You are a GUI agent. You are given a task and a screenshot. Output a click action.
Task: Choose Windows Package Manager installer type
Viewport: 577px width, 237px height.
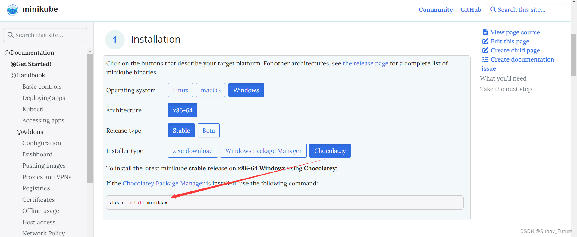tap(264, 151)
